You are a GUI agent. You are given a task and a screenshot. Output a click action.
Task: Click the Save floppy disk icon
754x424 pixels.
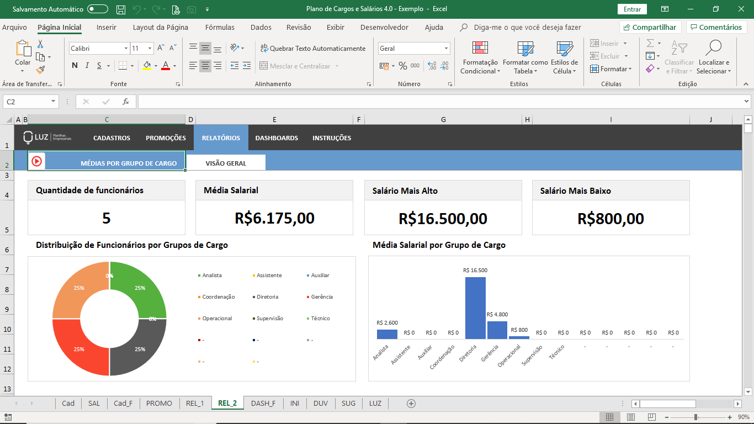120,9
